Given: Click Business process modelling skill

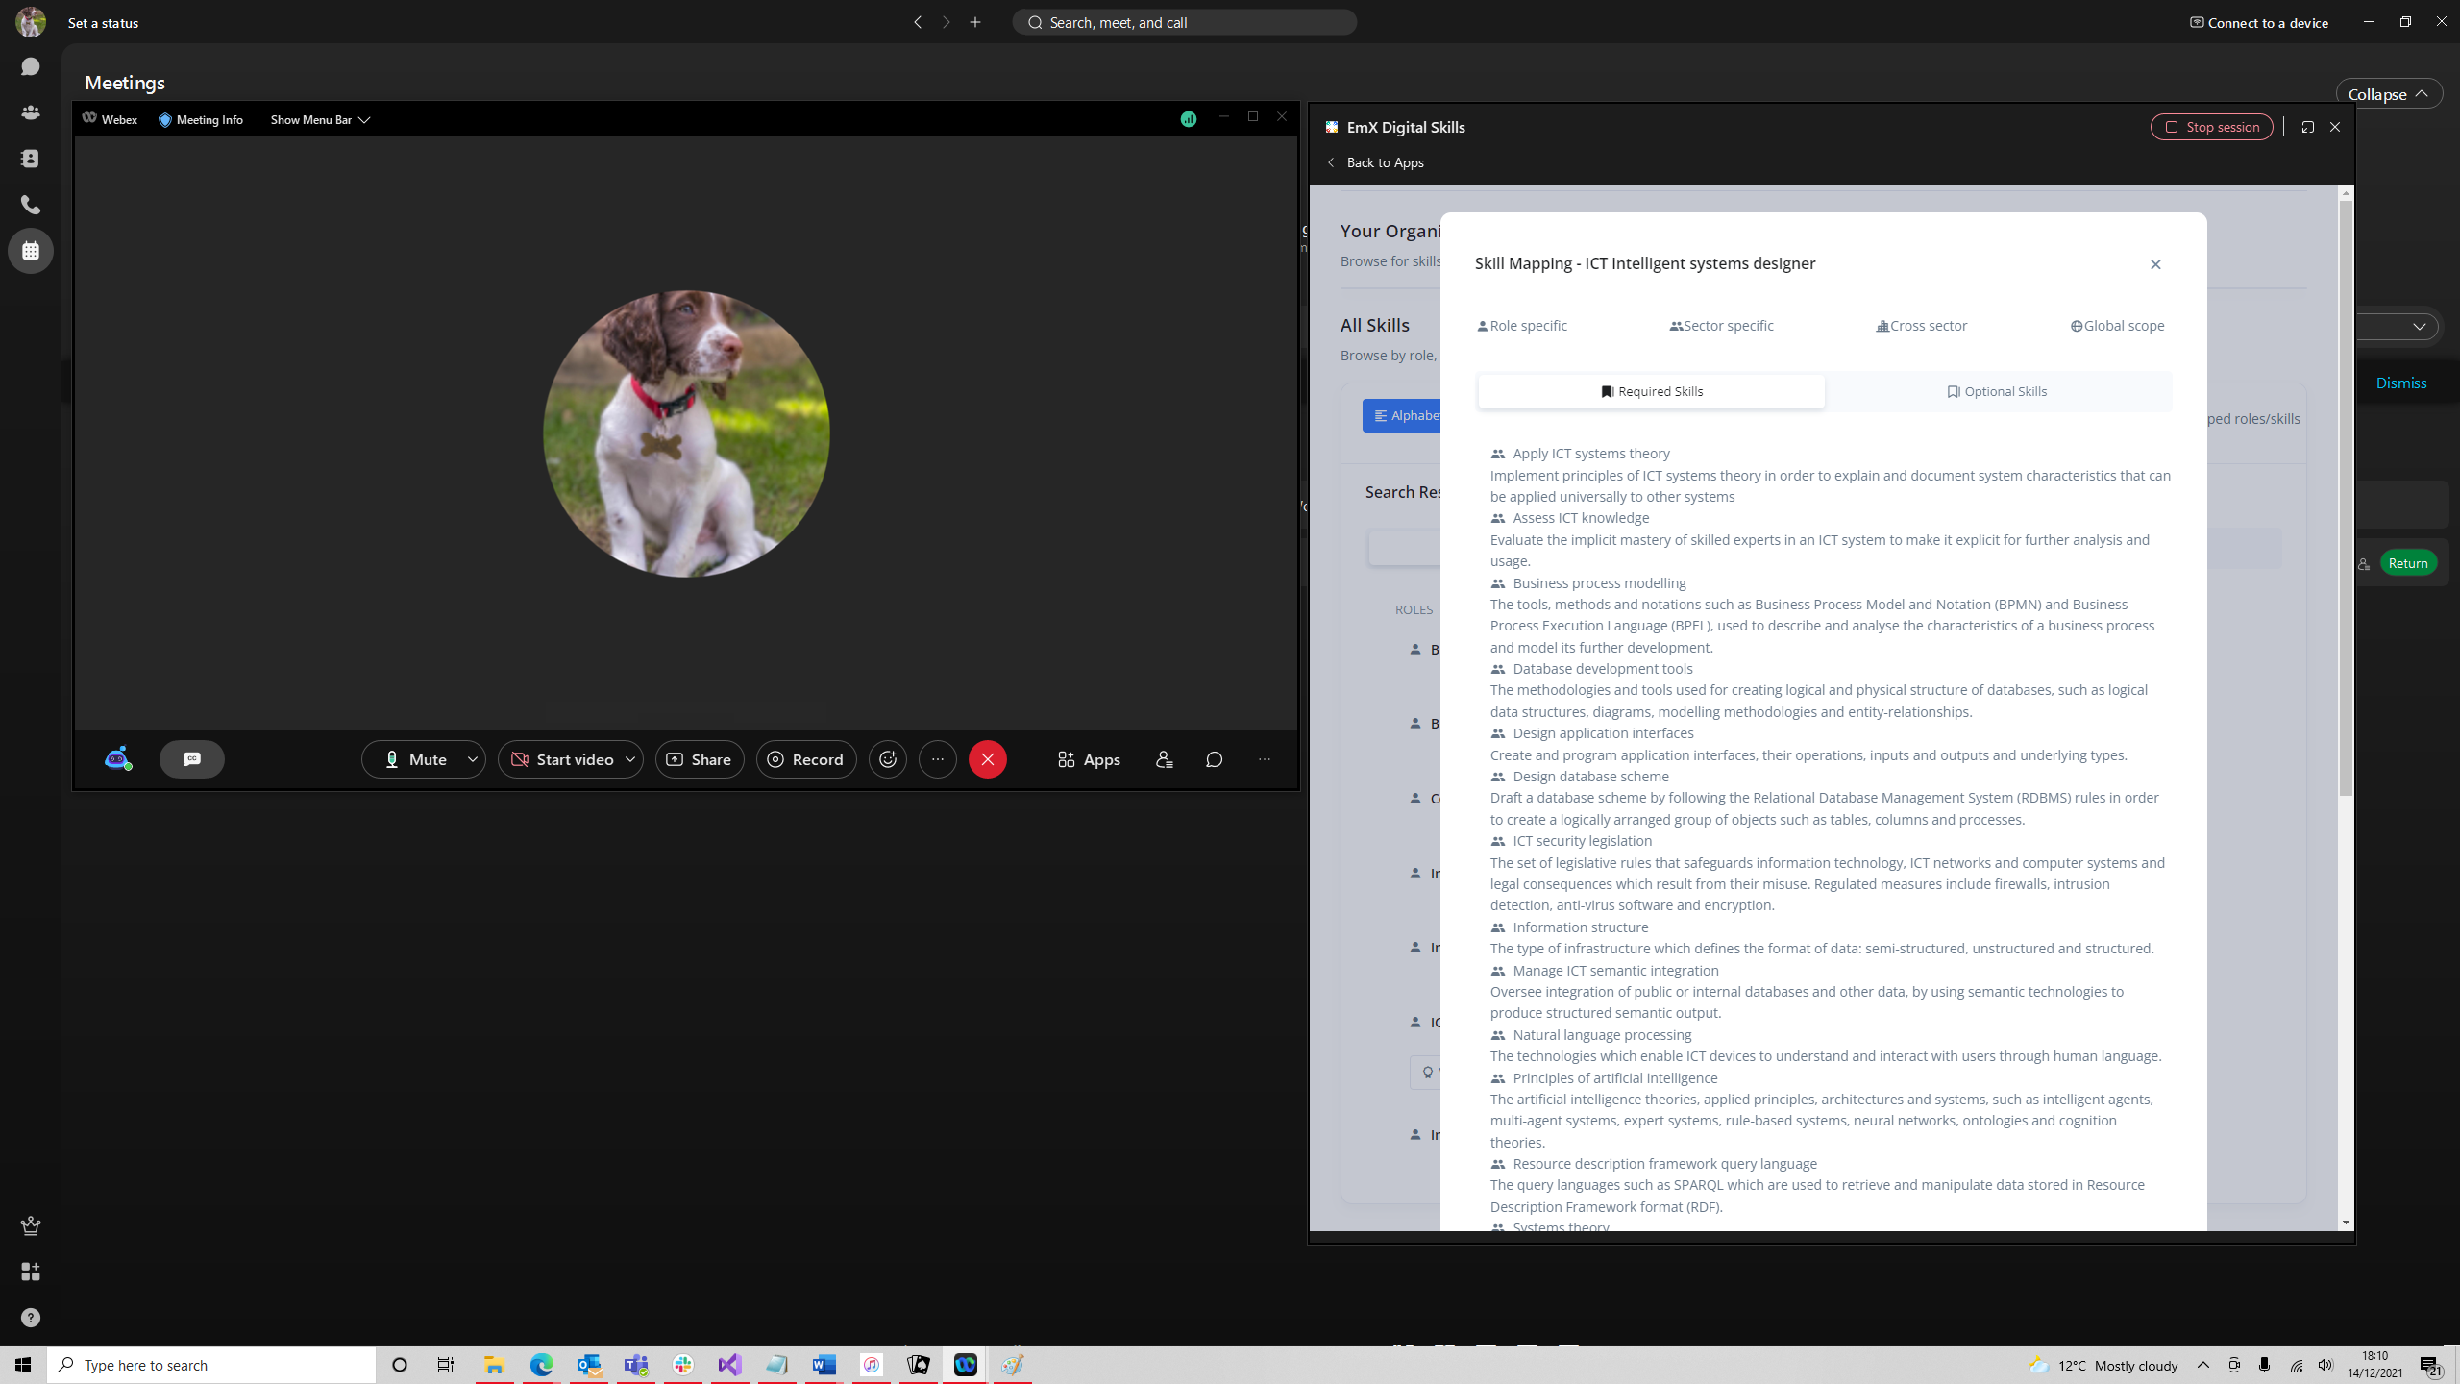Looking at the screenshot, I should [1599, 583].
